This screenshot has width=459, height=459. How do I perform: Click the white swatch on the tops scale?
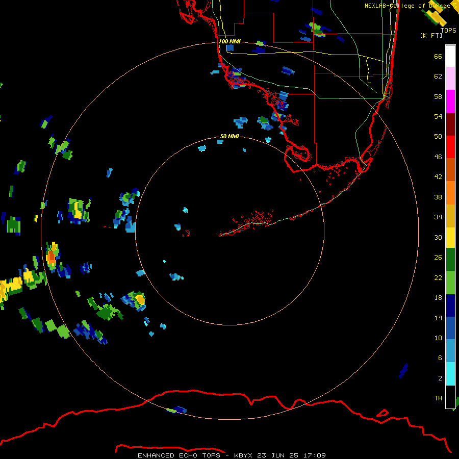[x=450, y=56]
